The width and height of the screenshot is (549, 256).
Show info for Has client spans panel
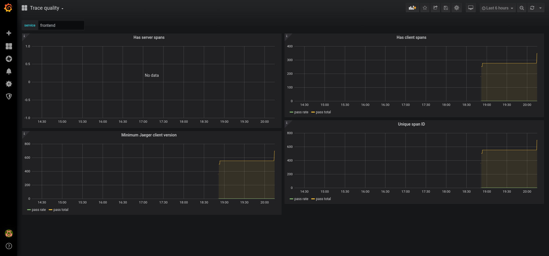click(287, 36)
